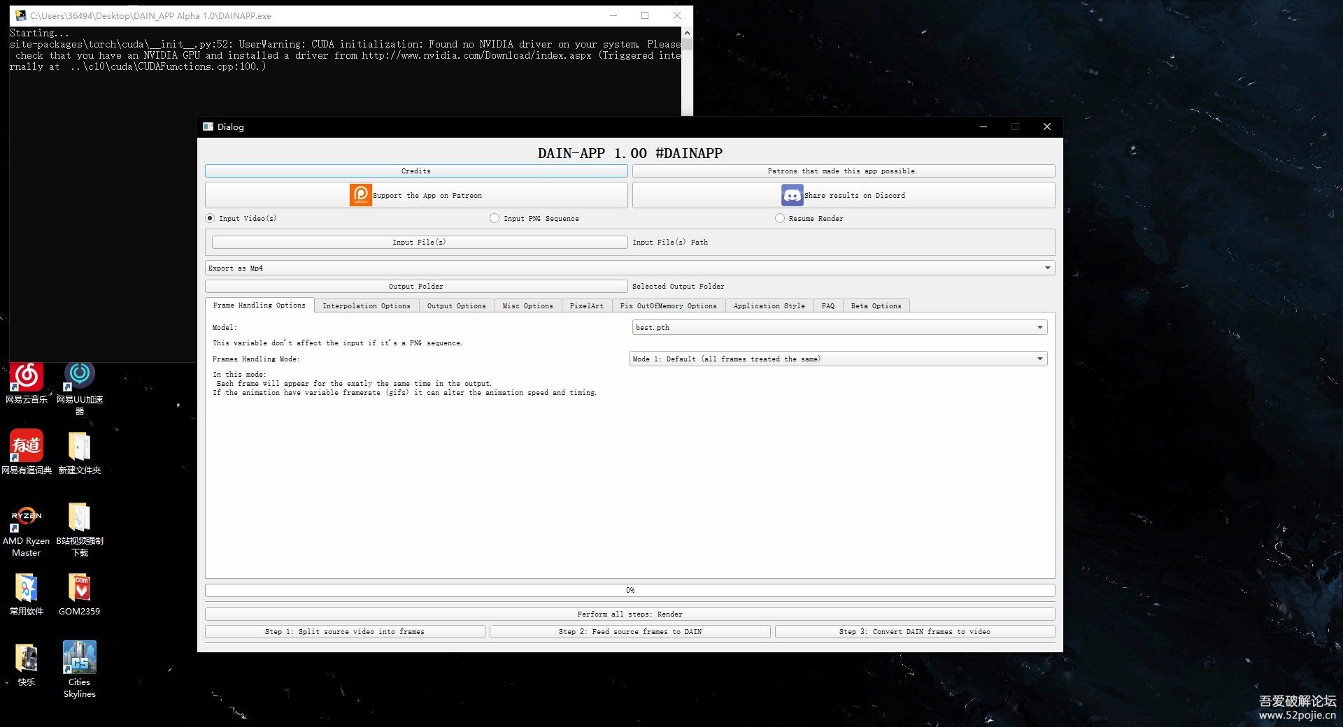The image size is (1343, 727).
Task: Select the 快乐 folder icon
Action: pos(27,665)
